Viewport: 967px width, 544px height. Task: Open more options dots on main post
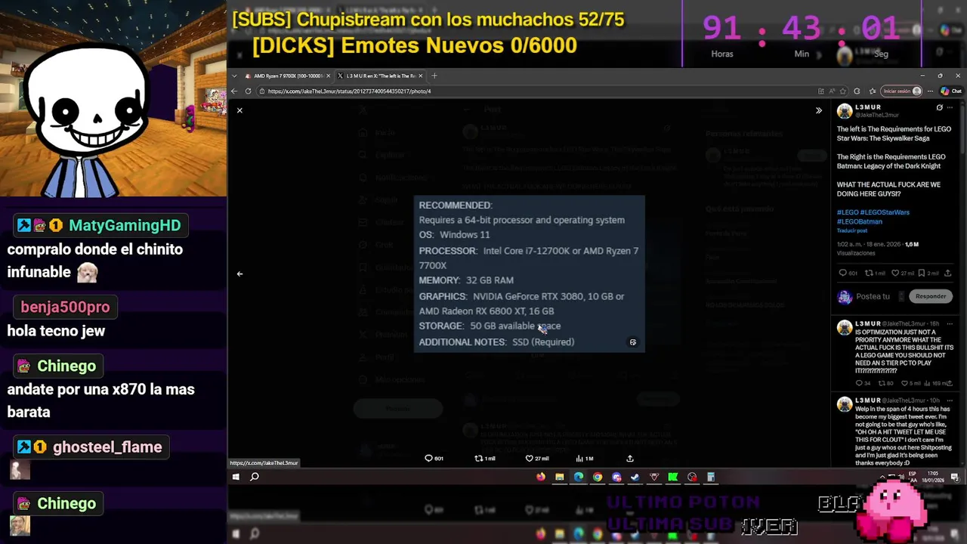950,107
